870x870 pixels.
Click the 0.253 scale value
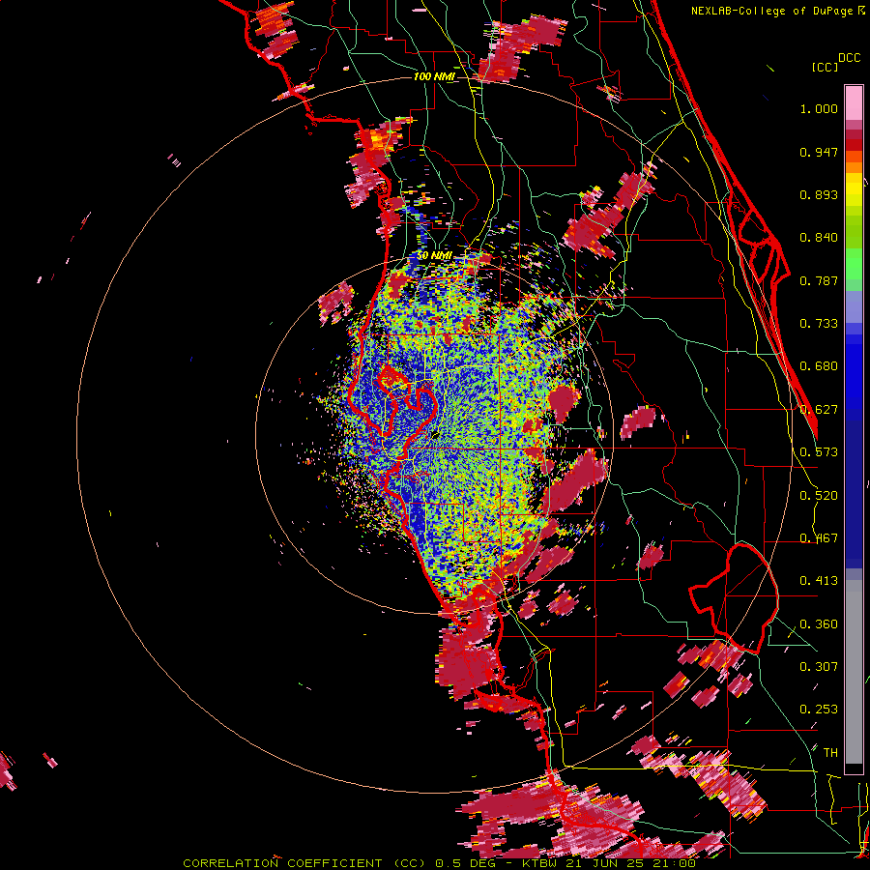tap(819, 710)
